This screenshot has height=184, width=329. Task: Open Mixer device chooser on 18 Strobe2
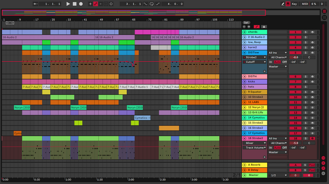(254, 143)
